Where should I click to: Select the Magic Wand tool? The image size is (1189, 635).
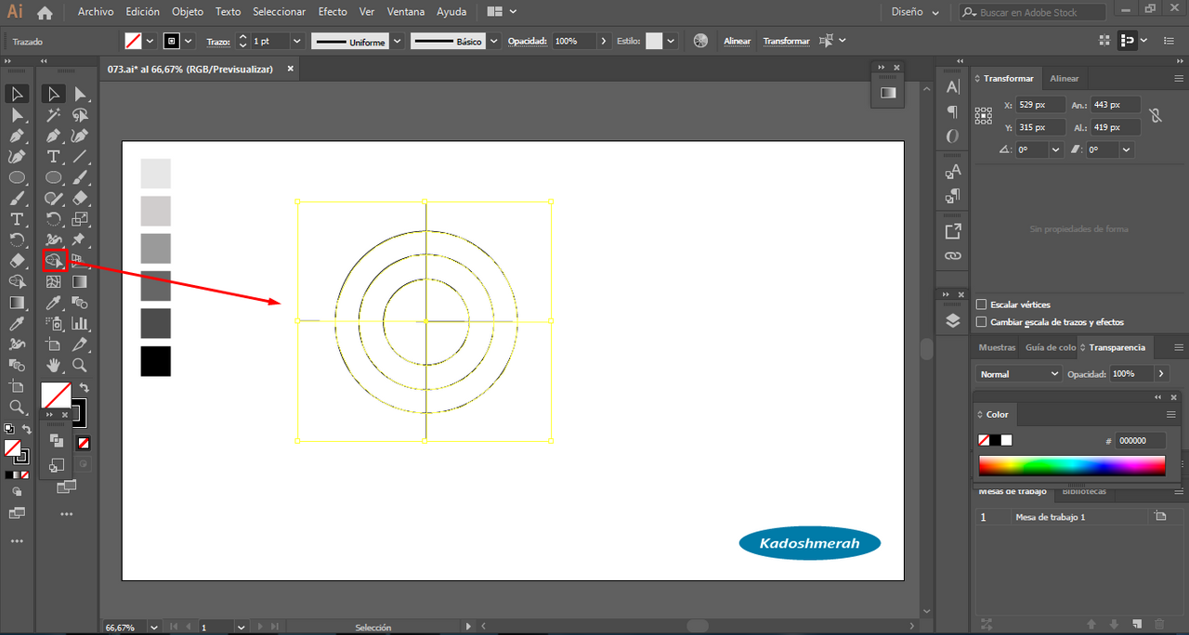(x=54, y=115)
